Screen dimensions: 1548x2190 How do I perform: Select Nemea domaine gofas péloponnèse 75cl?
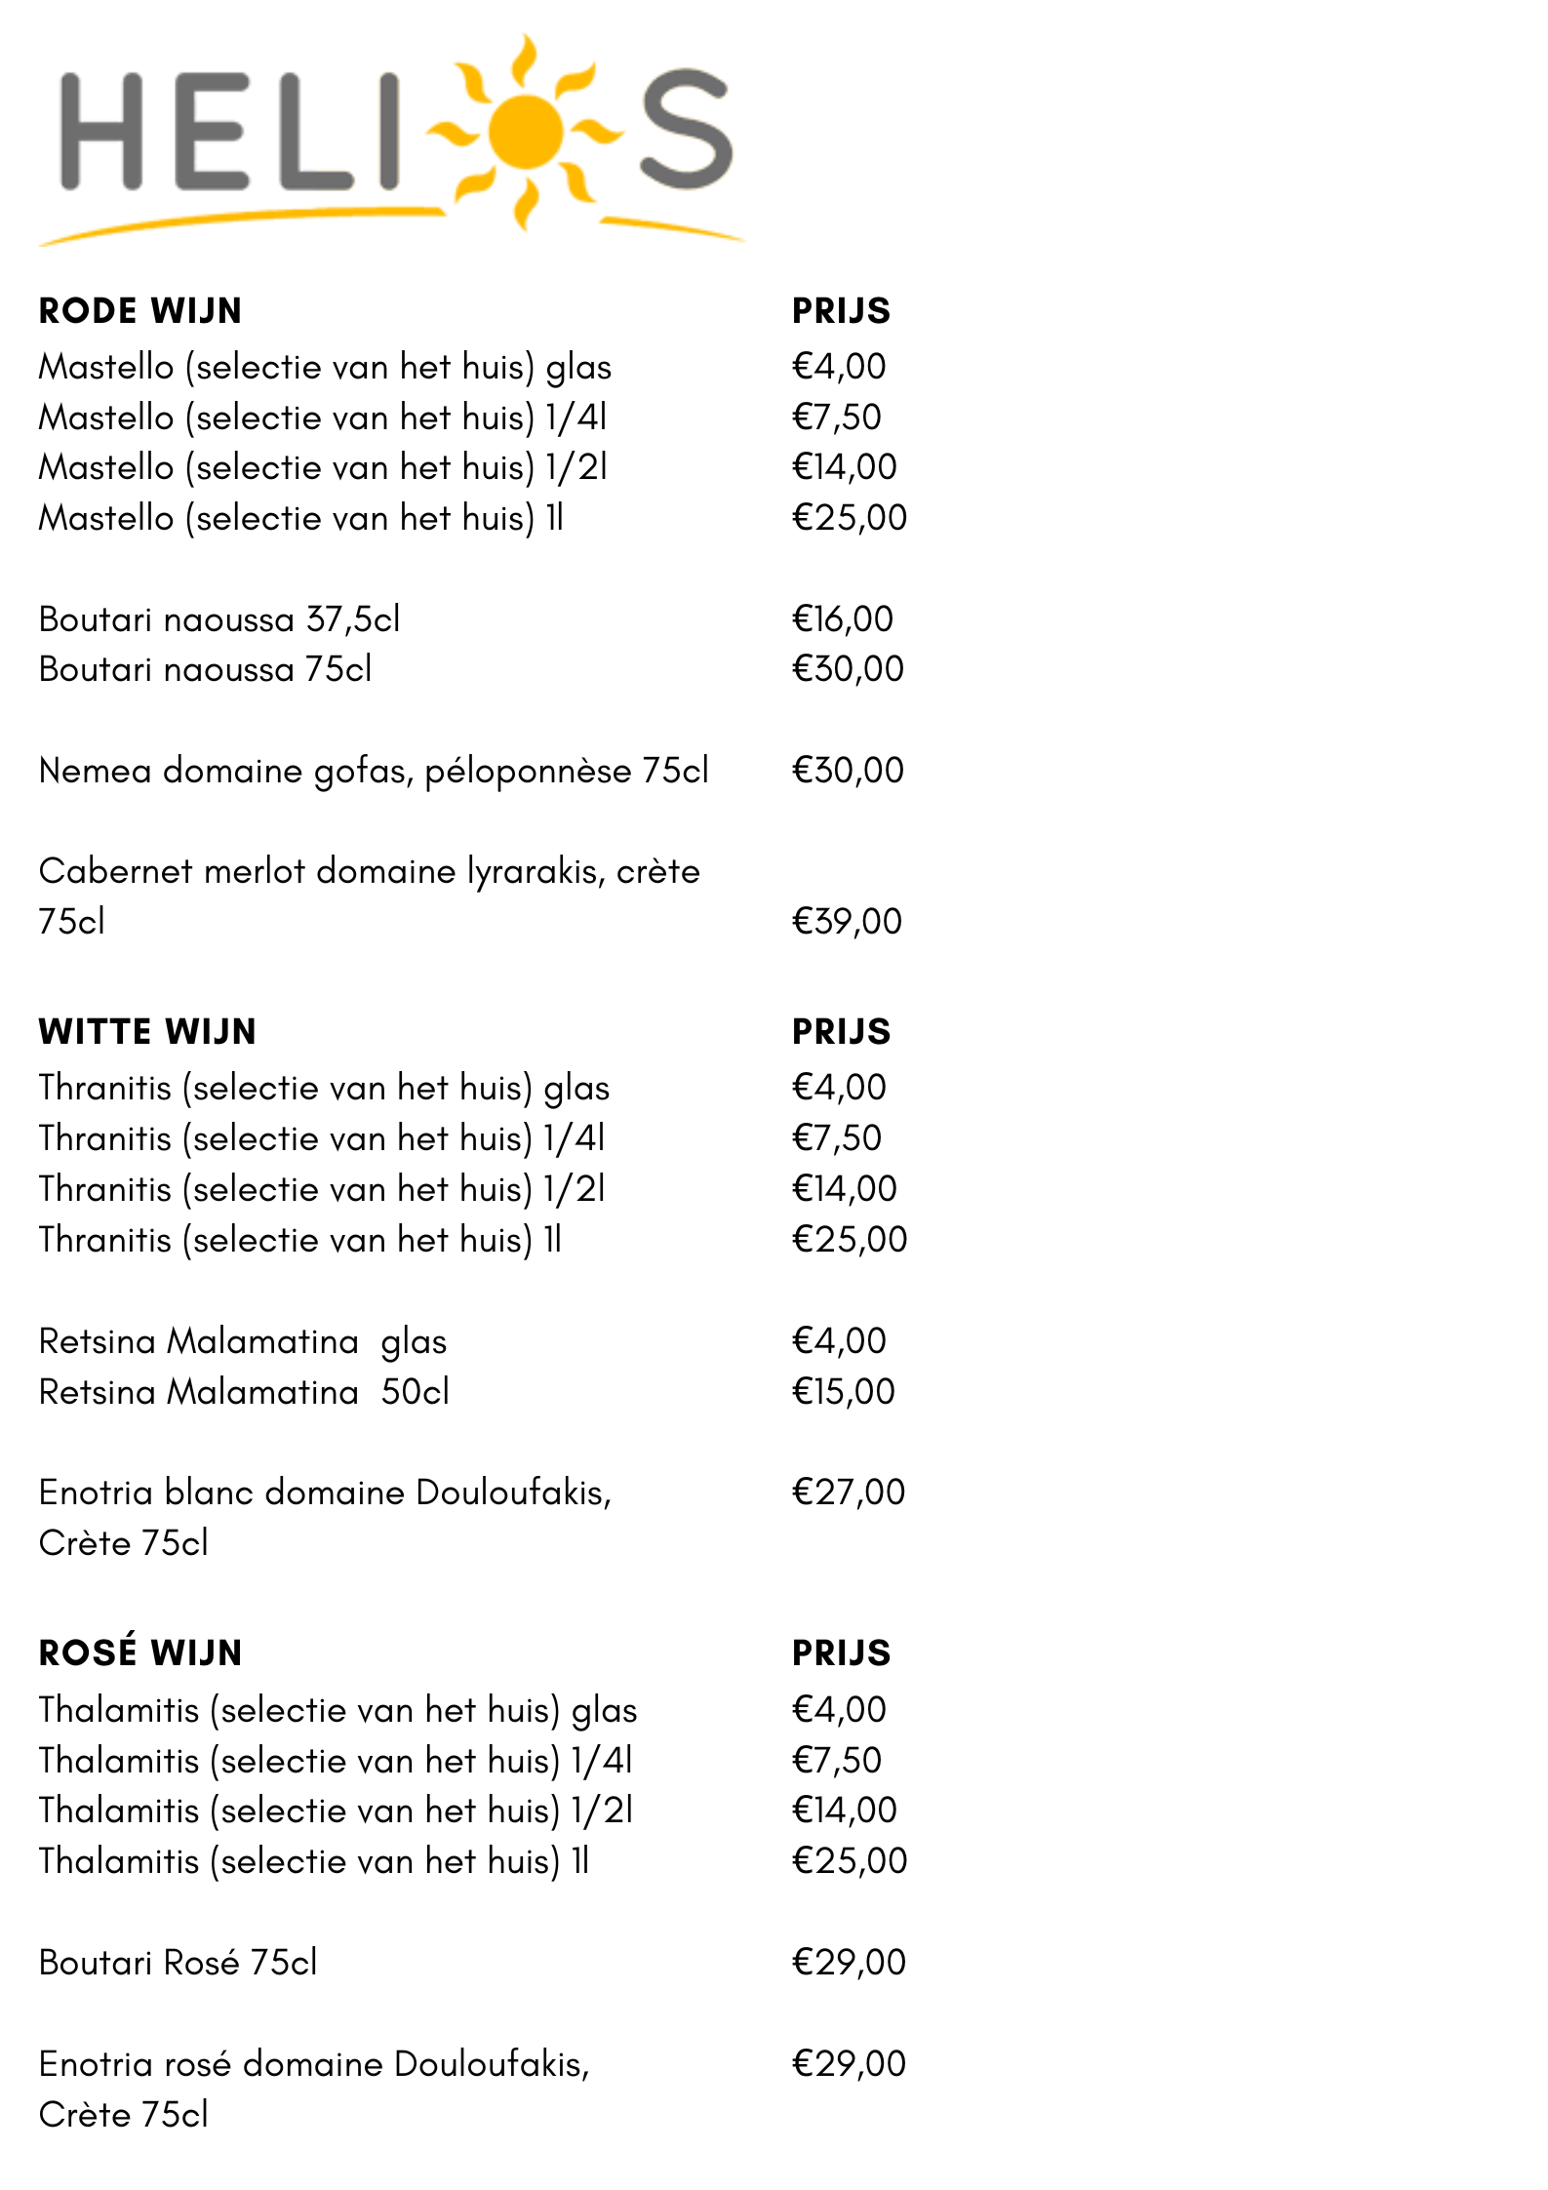[374, 772]
